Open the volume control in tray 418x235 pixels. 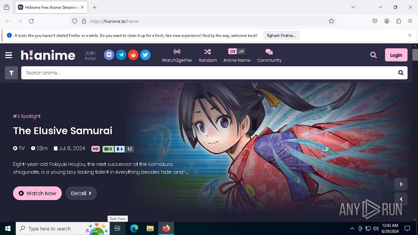click(376, 228)
